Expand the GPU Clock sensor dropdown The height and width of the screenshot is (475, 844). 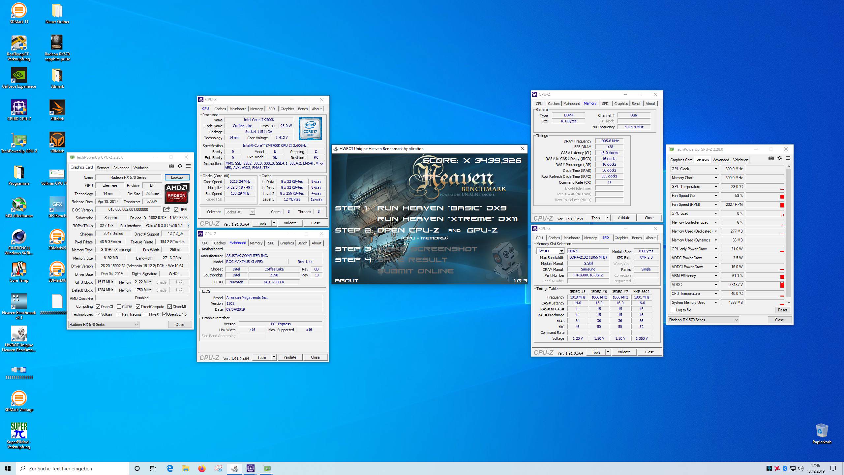point(716,169)
